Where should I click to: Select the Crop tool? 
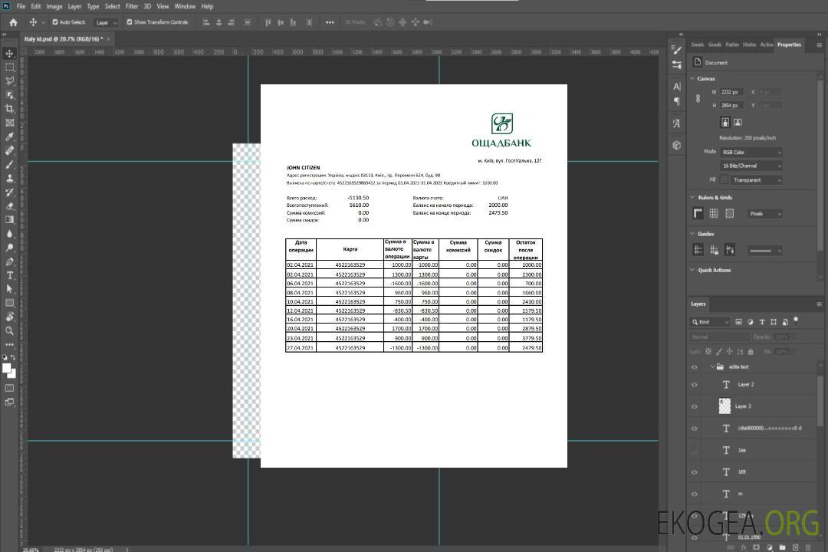(9, 109)
